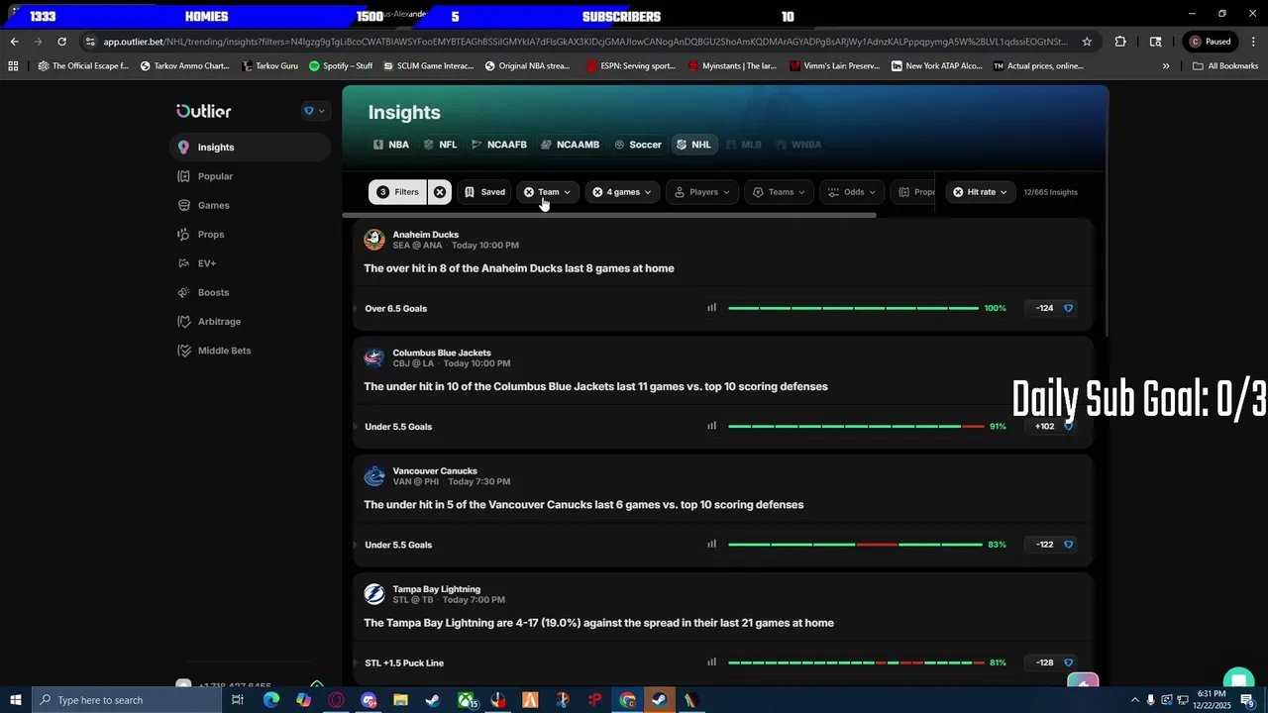Switch to the NCAAMB league tab
The width and height of the screenshot is (1268, 713).
[571, 145]
